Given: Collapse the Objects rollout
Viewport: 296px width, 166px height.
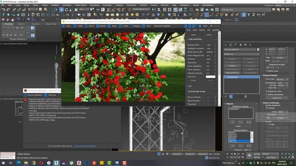Looking at the screenshot, I should click(225, 104).
